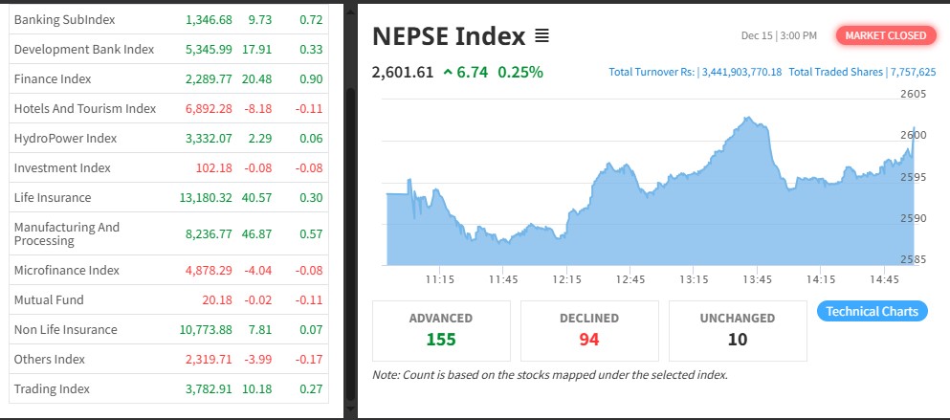Image resolution: width=950 pixels, height=420 pixels.
Task: Click the MARKET CLOSED badge
Action: pyautogui.click(x=885, y=35)
